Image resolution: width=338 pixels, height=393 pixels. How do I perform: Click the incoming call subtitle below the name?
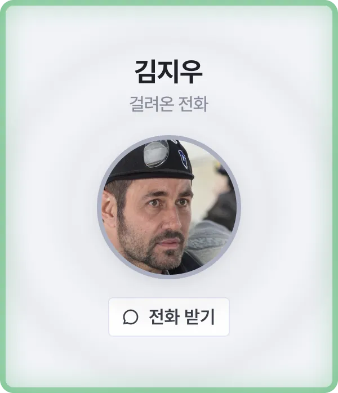click(x=169, y=104)
